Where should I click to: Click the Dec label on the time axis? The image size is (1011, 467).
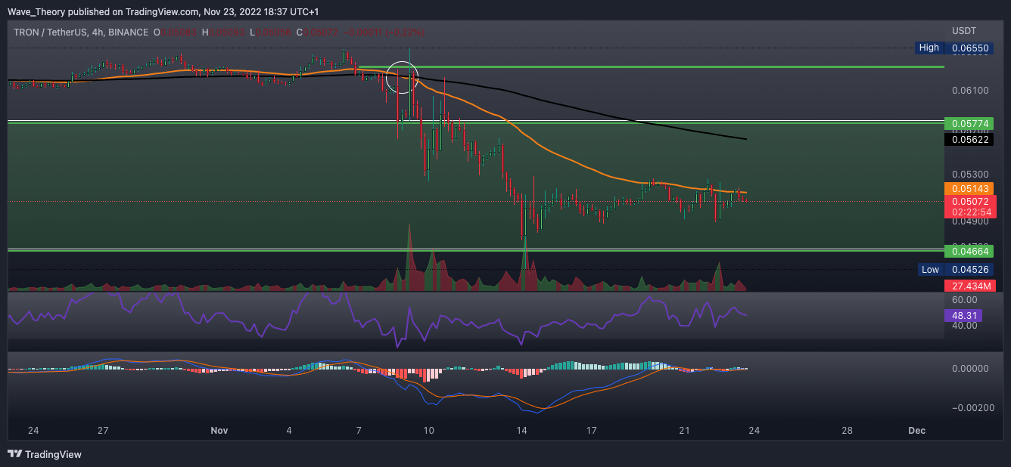pos(916,431)
